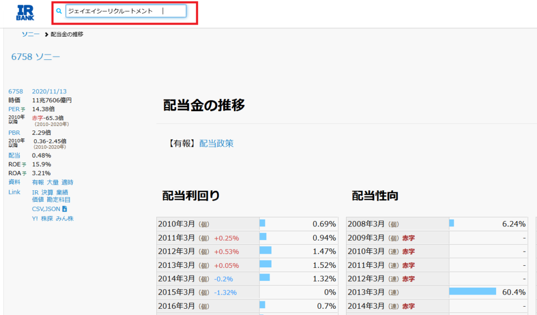The height and width of the screenshot is (315, 537).
Task: Click the 6758 stock code link in sidebar
Action: [16, 91]
